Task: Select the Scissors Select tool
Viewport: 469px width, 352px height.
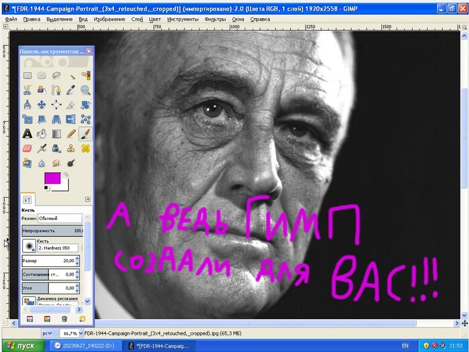Action: tap(27, 90)
